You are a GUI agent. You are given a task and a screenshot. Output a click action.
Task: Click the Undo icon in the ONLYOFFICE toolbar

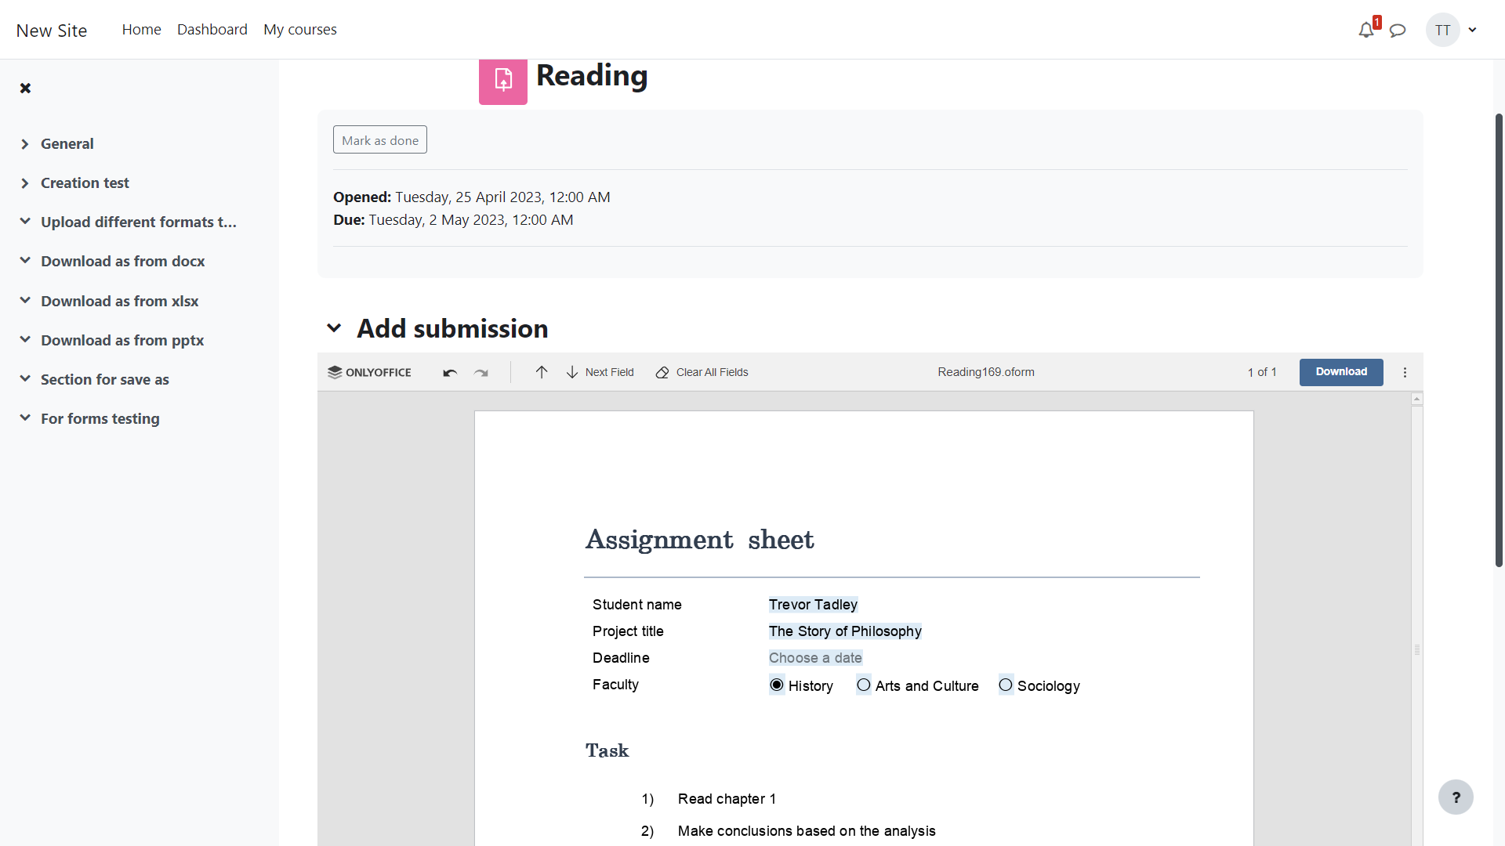click(x=450, y=372)
